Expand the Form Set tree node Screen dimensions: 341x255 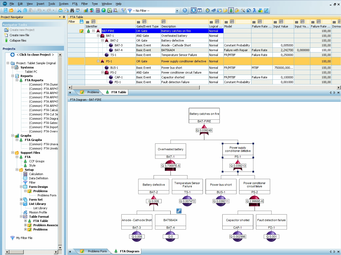(x=21, y=200)
